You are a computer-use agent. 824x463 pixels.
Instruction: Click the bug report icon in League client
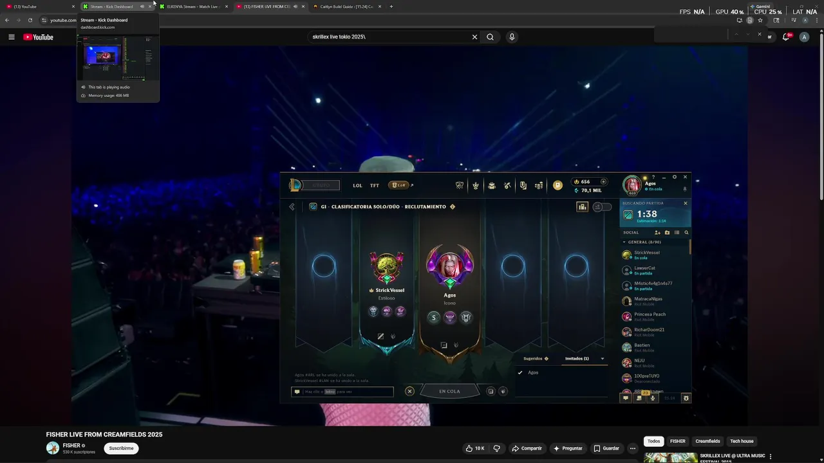686,398
